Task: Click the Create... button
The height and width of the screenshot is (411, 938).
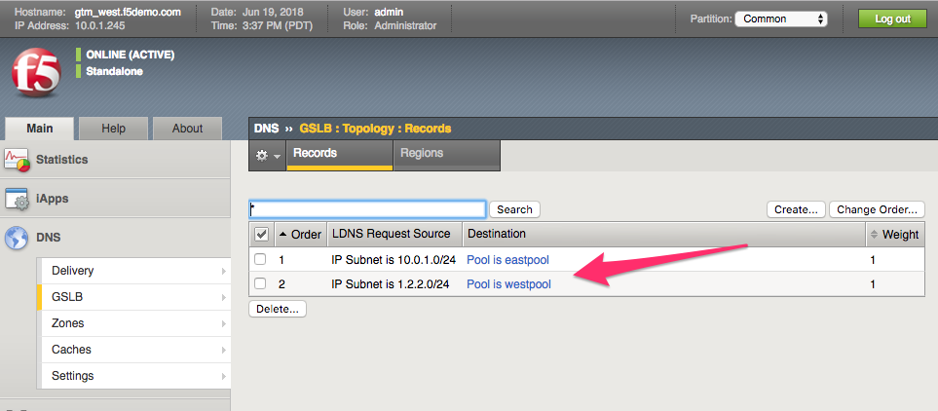Action: [796, 209]
